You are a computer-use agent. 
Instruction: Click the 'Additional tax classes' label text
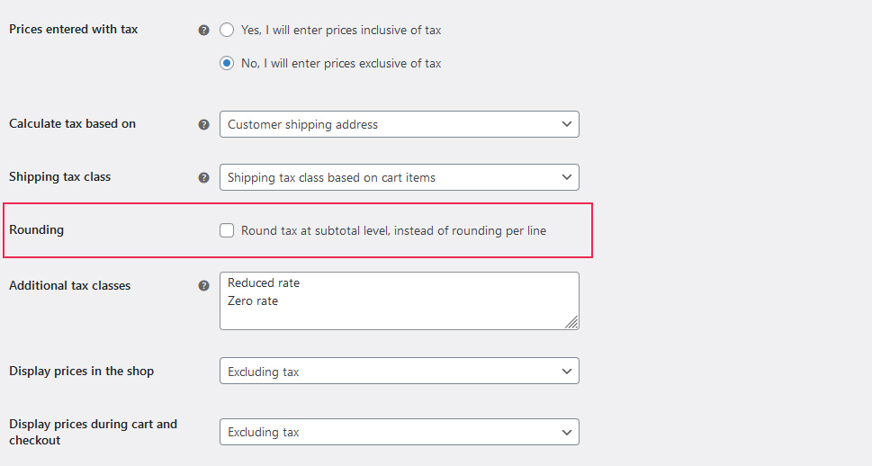(x=70, y=285)
